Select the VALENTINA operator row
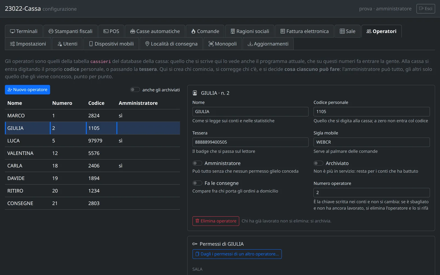Screen dimensions: 440x275 click(92, 153)
